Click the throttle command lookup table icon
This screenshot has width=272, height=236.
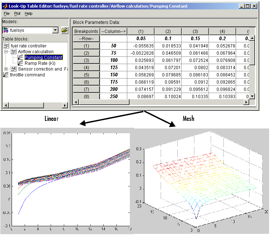click(x=6, y=75)
